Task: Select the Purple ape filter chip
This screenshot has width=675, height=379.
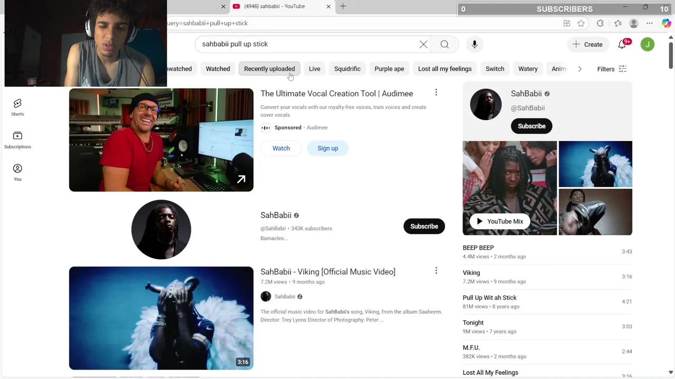Action: (389, 69)
